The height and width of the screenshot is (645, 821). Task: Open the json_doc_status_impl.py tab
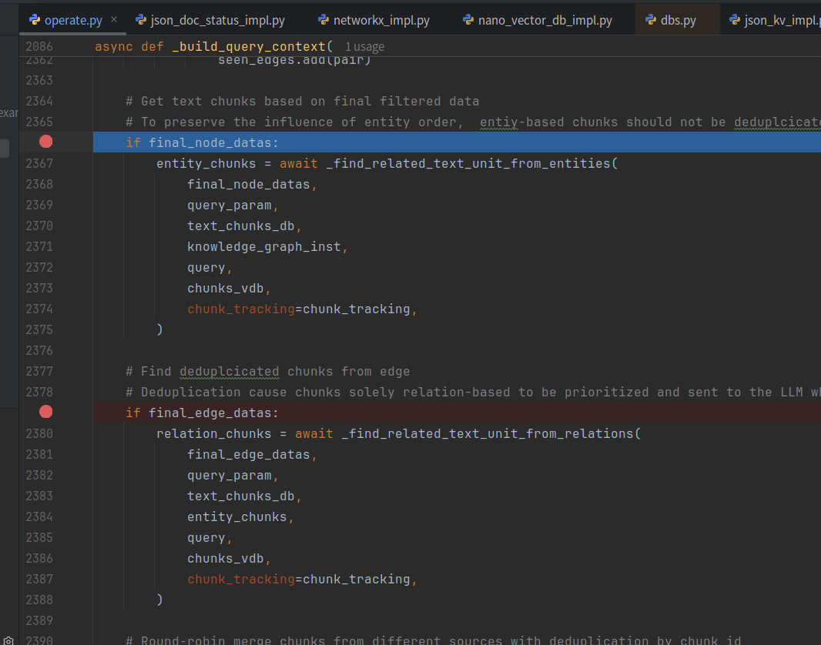[x=210, y=21]
